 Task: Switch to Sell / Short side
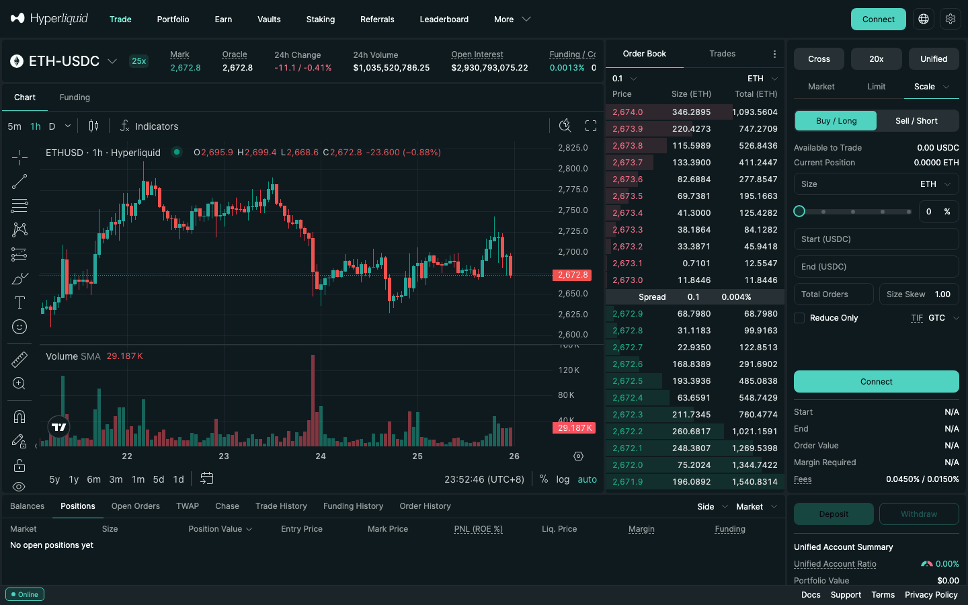tap(917, 121)
